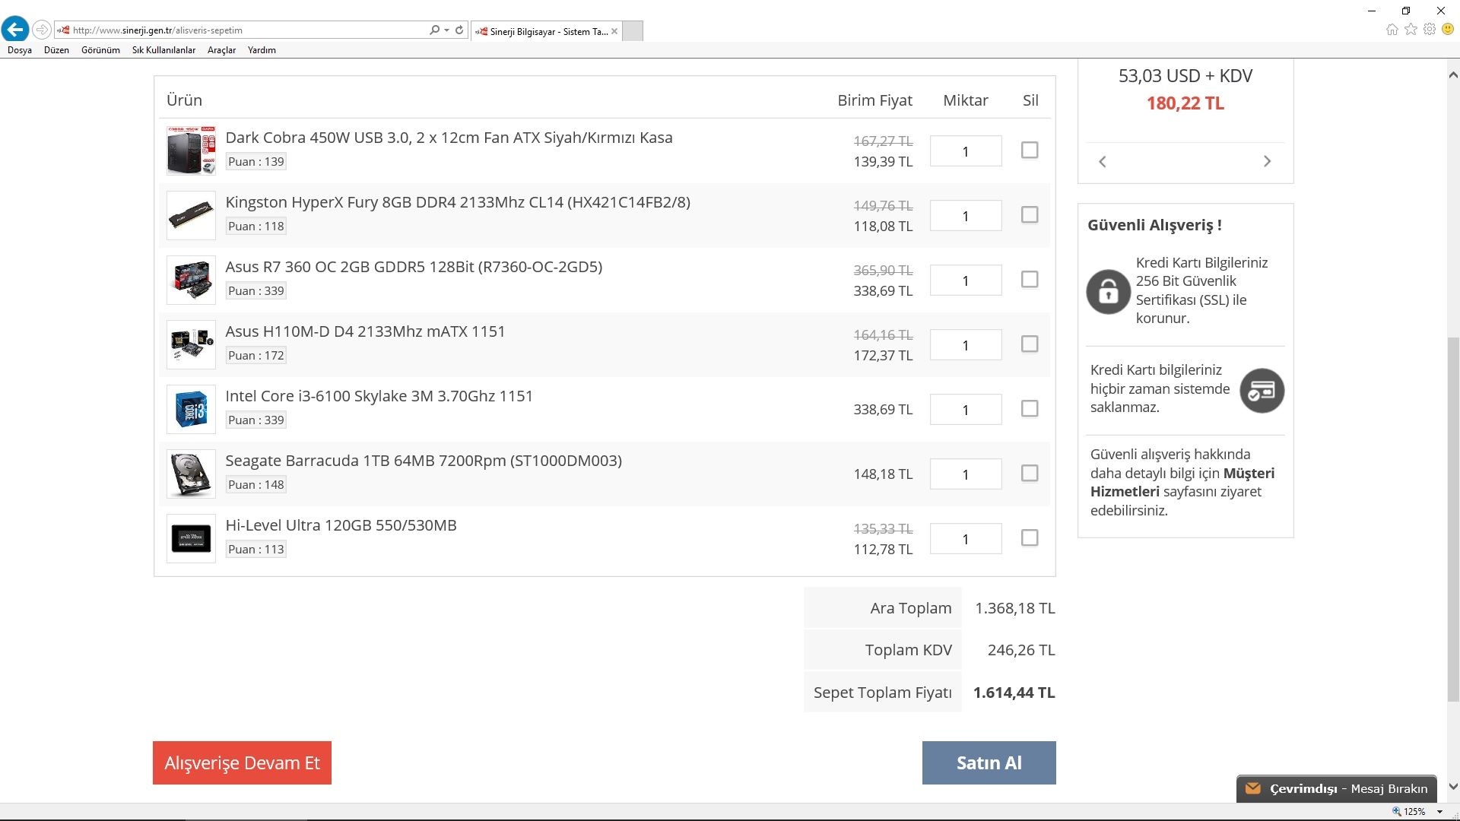The width and height of the screenshot is (1460, 821).
Task: Click Alışverişe Devam Et button
Action: pyautogui.click(x=242, y=762)
